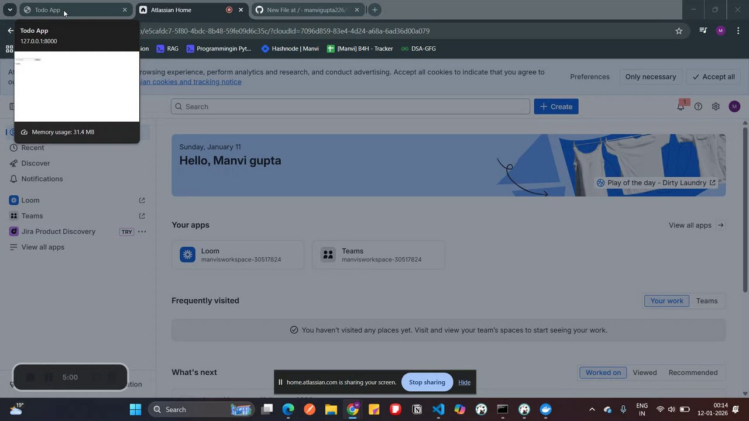Click Accept all cookies button
Viewport: 749px width, 421px height.
tap(713, 77)
